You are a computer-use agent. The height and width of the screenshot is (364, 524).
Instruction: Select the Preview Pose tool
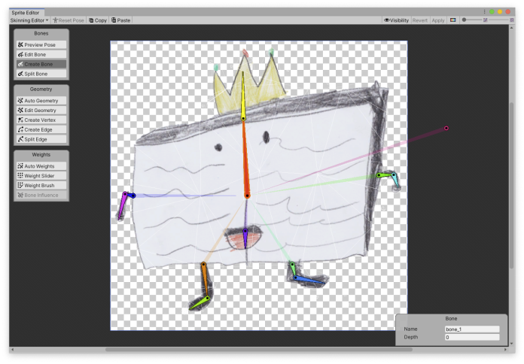coord(41,45)
